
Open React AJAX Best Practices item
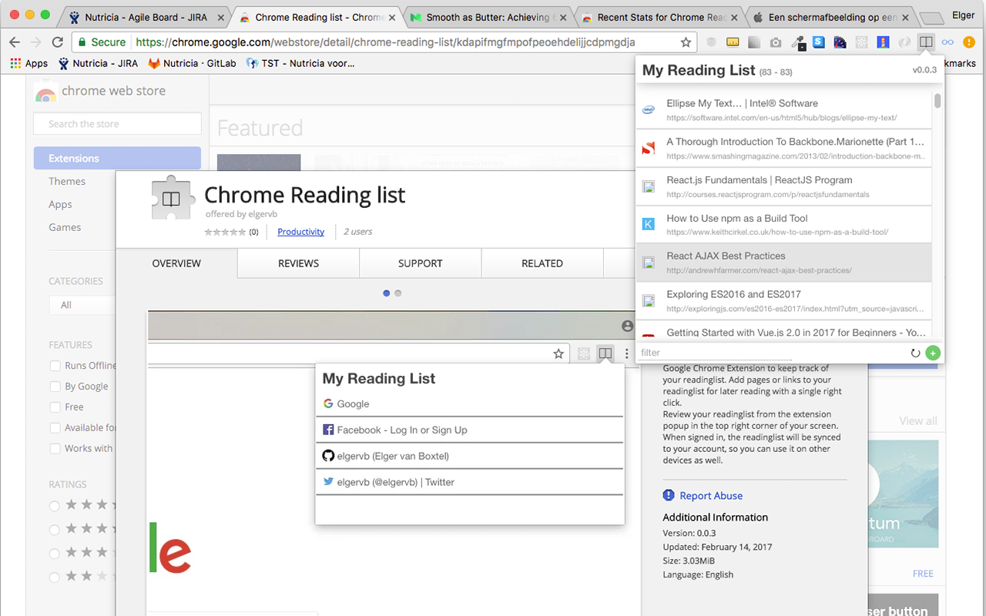click(783, 263)
